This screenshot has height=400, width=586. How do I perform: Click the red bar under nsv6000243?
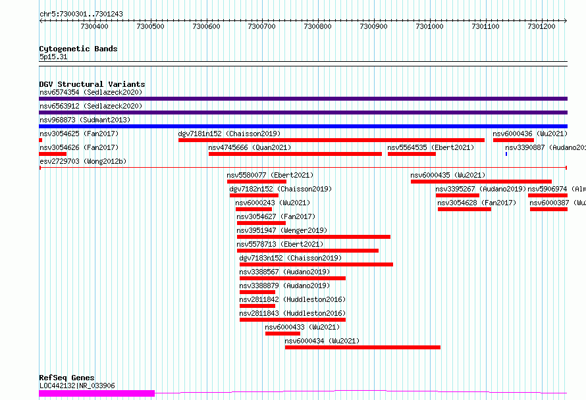[253, 209]
